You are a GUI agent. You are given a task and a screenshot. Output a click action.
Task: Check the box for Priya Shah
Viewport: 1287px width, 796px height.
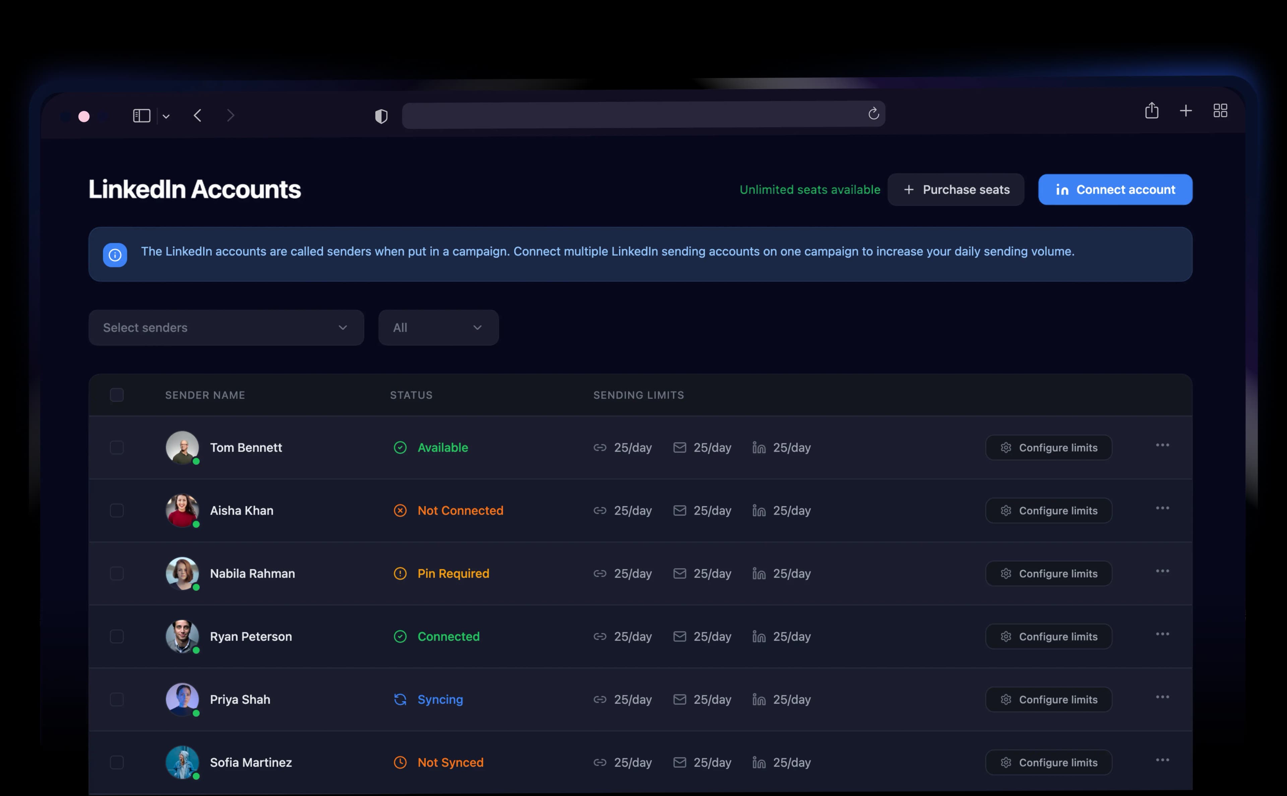(x=117, y=700)
